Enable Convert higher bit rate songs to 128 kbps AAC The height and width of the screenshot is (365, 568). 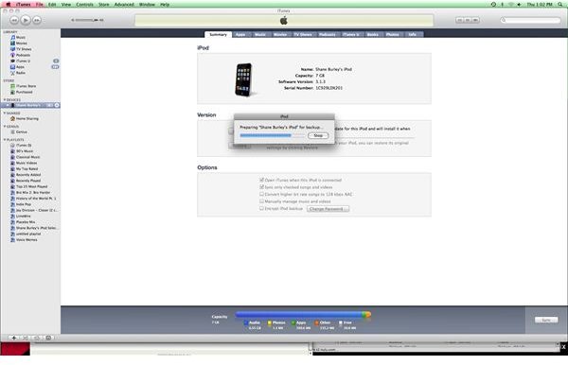click(261, 194)
